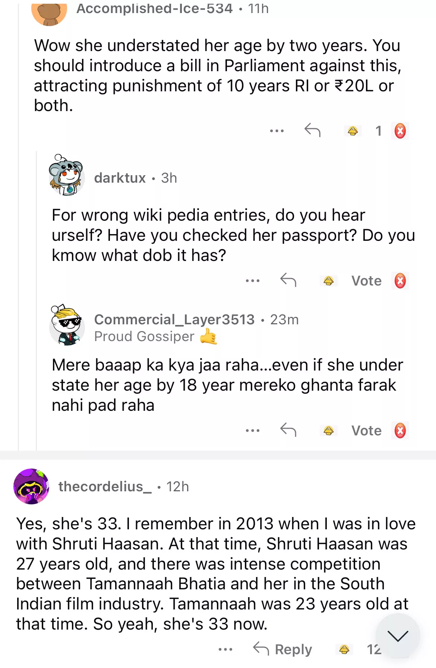436x668 pixels.
Task: Upvote Commercial_Layer3513's comment
Action: (328, 431)
